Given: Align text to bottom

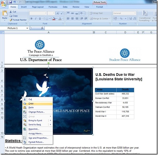Looking at the screenshot, I should (76, 13).
